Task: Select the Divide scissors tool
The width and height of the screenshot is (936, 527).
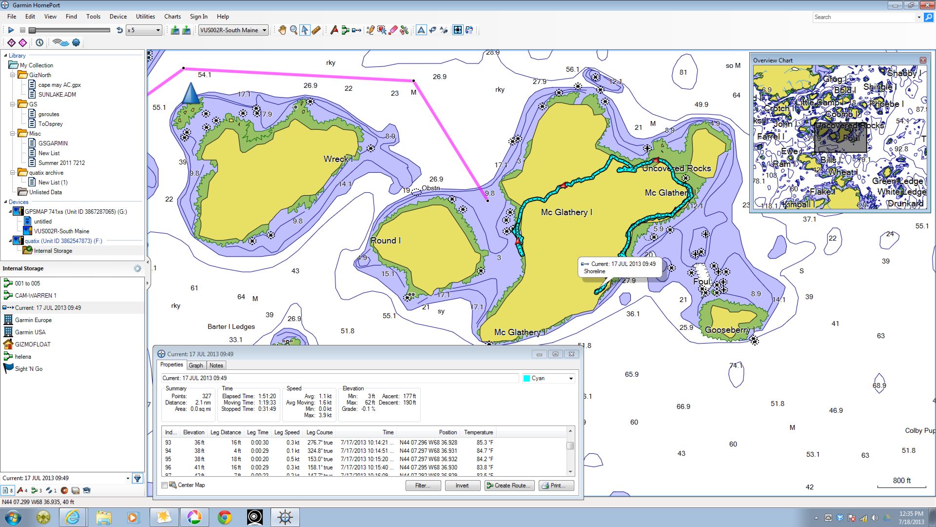Action: click(404, 30)
